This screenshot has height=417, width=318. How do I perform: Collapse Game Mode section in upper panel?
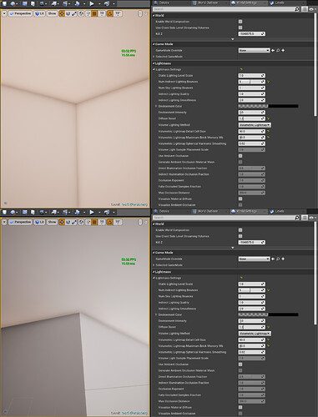point(154,44)
